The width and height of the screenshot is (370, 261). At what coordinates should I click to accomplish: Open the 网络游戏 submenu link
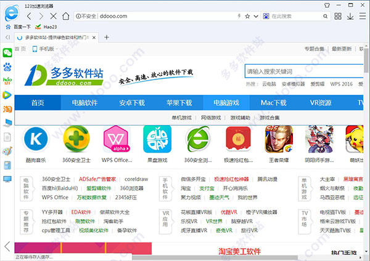pos(211,118)
